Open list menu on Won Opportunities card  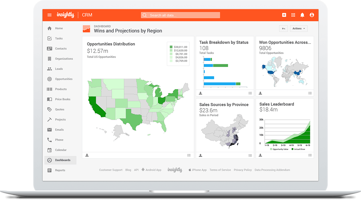coord(310,93)
